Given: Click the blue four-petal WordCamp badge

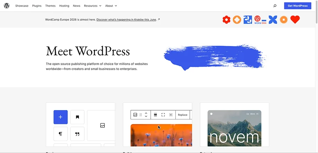Looking at the screenshot, I should (273, 19).
